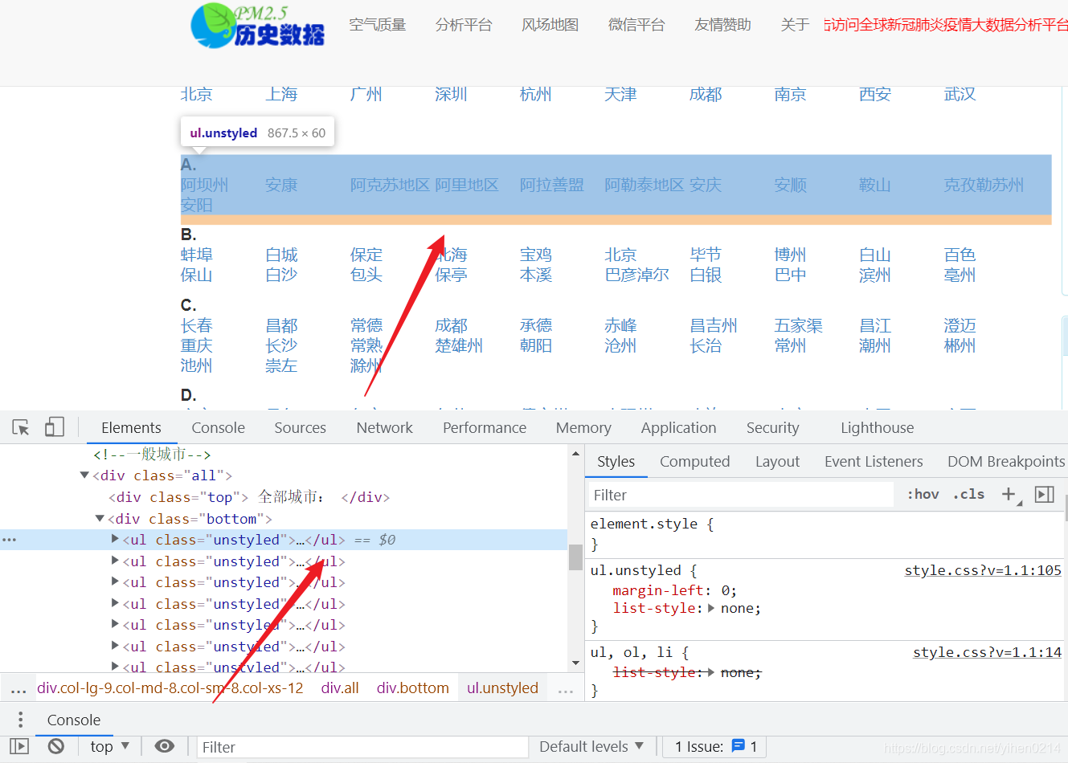The width and height of the screenshot is (1068, 763).
Task: Expand list-style shorthand in ul.unstyled rule
Action: 711,608
